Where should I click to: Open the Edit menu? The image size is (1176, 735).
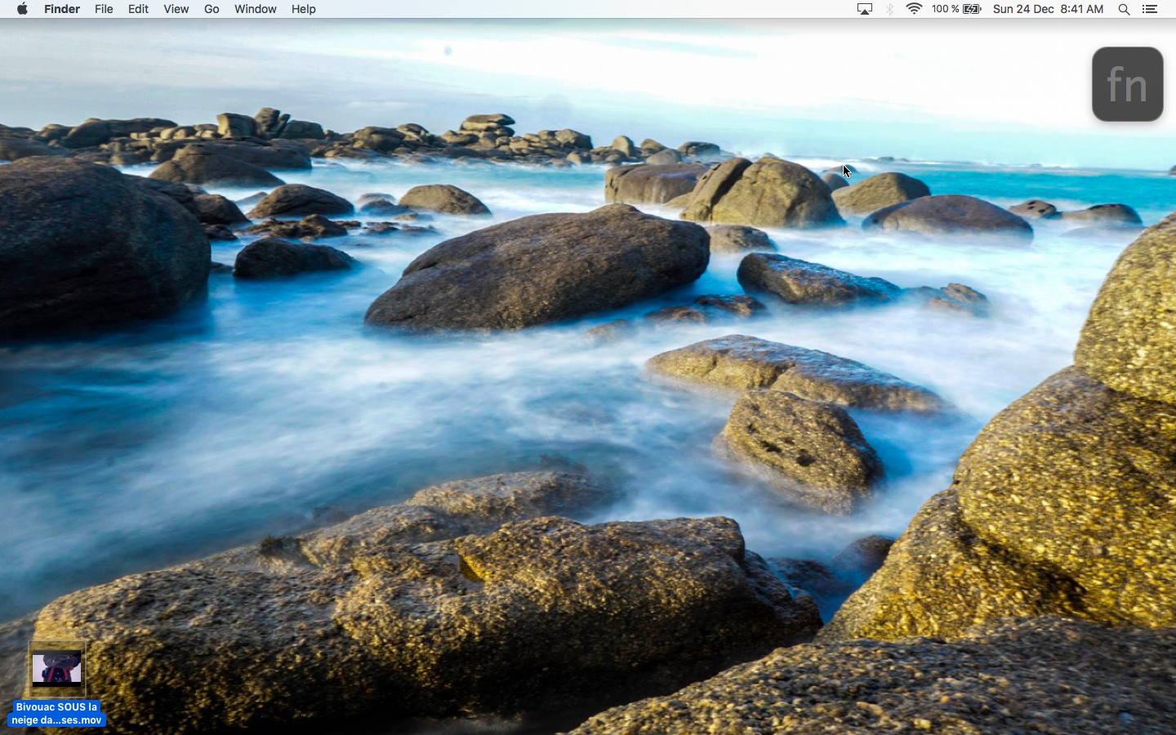click(x=138, y=9)
